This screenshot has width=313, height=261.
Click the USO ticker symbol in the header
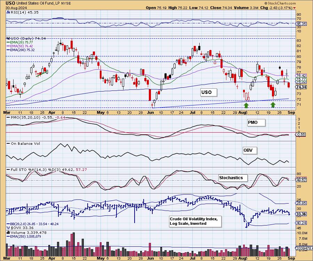tap(10, 3)
